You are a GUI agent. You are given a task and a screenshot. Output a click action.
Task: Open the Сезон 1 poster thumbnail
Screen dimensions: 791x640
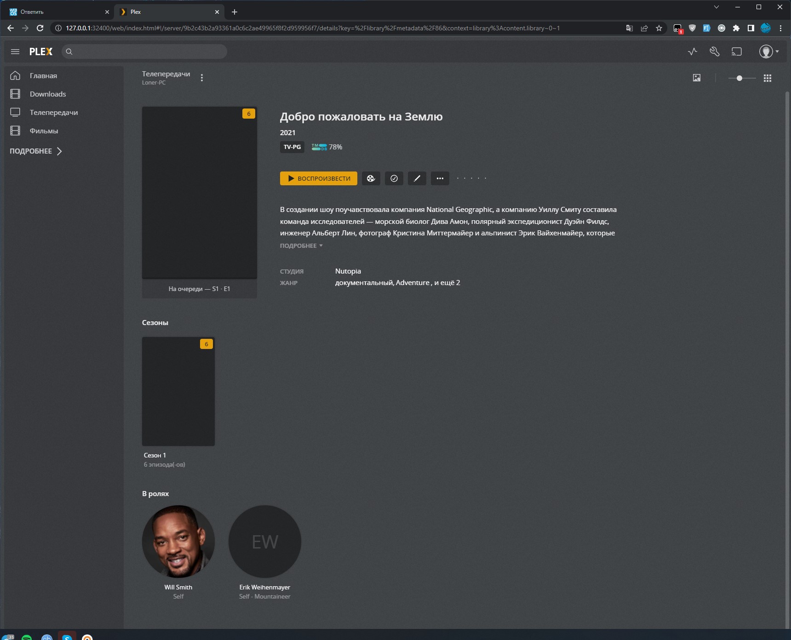(178, 391)
